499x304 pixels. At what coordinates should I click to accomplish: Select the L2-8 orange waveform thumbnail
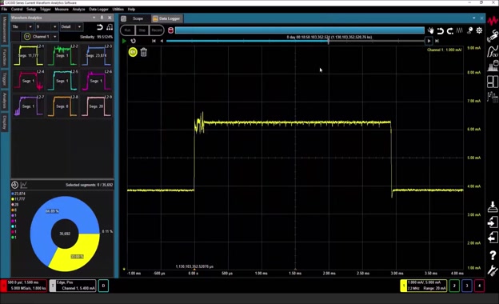pyautogui.click(x=62, y=106)
